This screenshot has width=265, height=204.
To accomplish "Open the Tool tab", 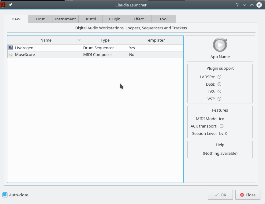I will pyautogui.click(x=163, y=19).
